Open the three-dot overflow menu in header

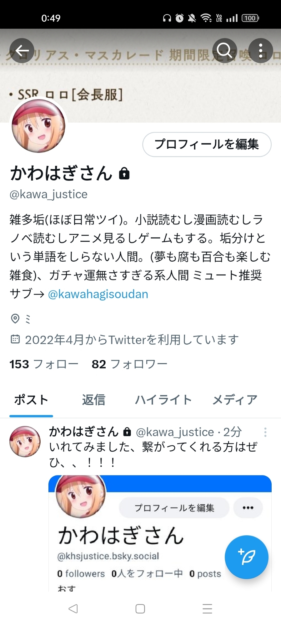pyautogui.click(x=261, y=51)
